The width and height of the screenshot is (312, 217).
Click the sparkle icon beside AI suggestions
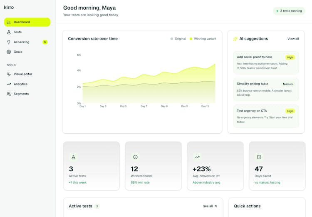pos(235,39)
